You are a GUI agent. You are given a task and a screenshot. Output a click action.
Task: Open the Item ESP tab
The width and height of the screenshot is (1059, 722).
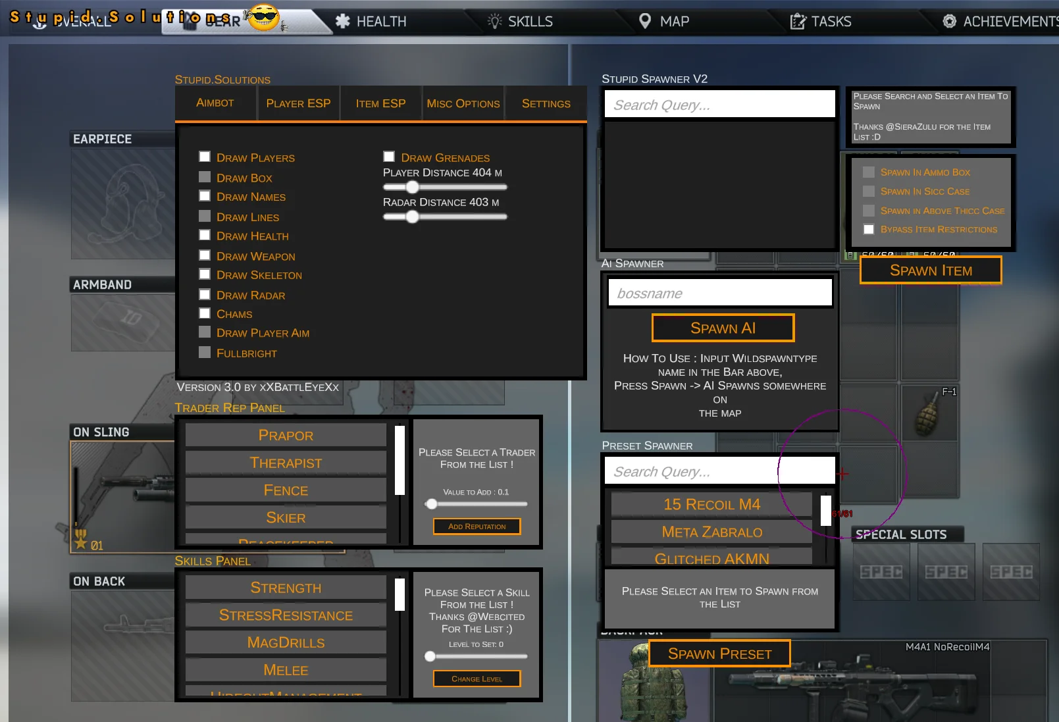[x=380, y=103]
